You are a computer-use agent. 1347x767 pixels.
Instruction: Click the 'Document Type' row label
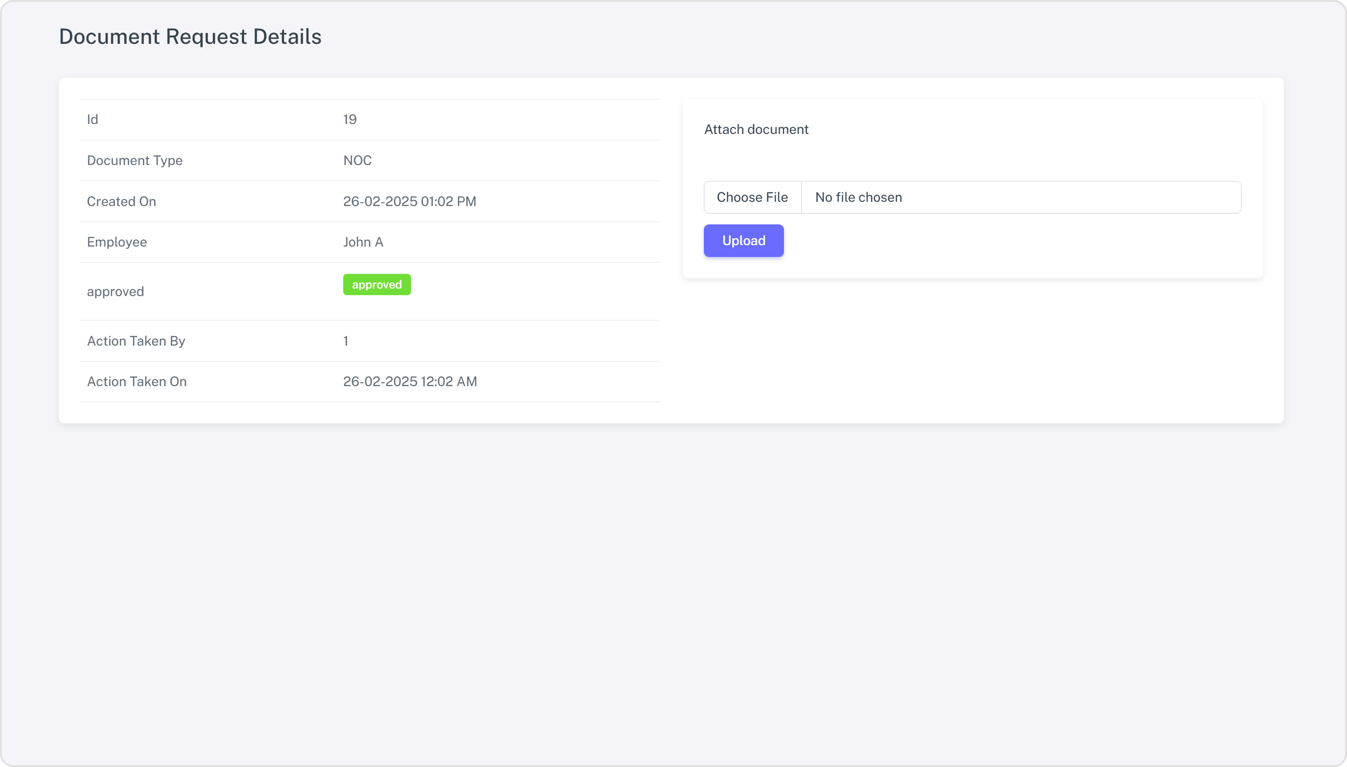pyautogui.click(x=135, y=161)
